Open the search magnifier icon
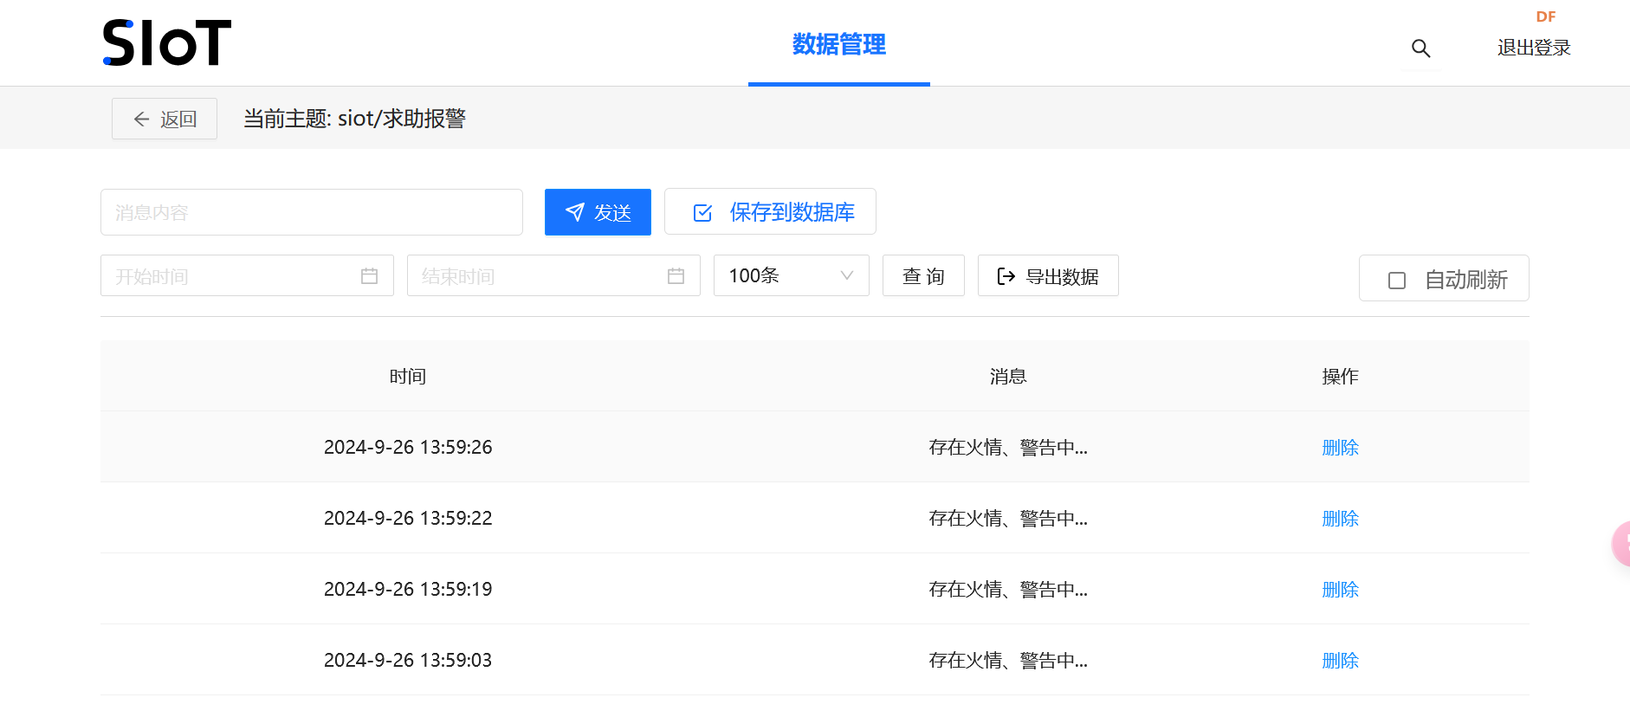 coord(1420,48)
